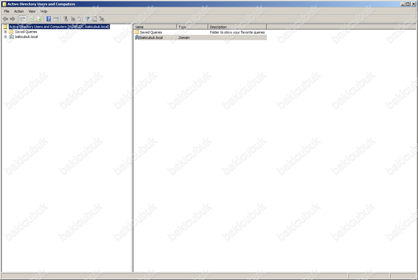The height and width of the screenshot is (280, 418).
Task: Click the bakicubuk.local domain icon in list
Action: (x=137, y=37)
